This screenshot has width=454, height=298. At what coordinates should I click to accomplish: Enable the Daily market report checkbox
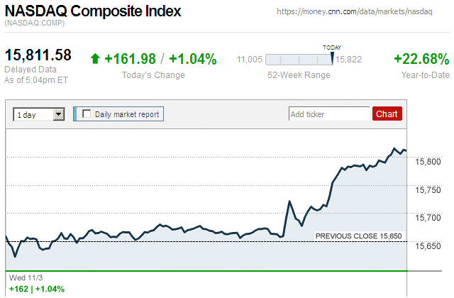click(x=87, y=114)
